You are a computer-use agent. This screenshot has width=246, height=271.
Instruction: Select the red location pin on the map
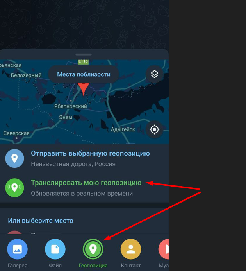[84, 88]
